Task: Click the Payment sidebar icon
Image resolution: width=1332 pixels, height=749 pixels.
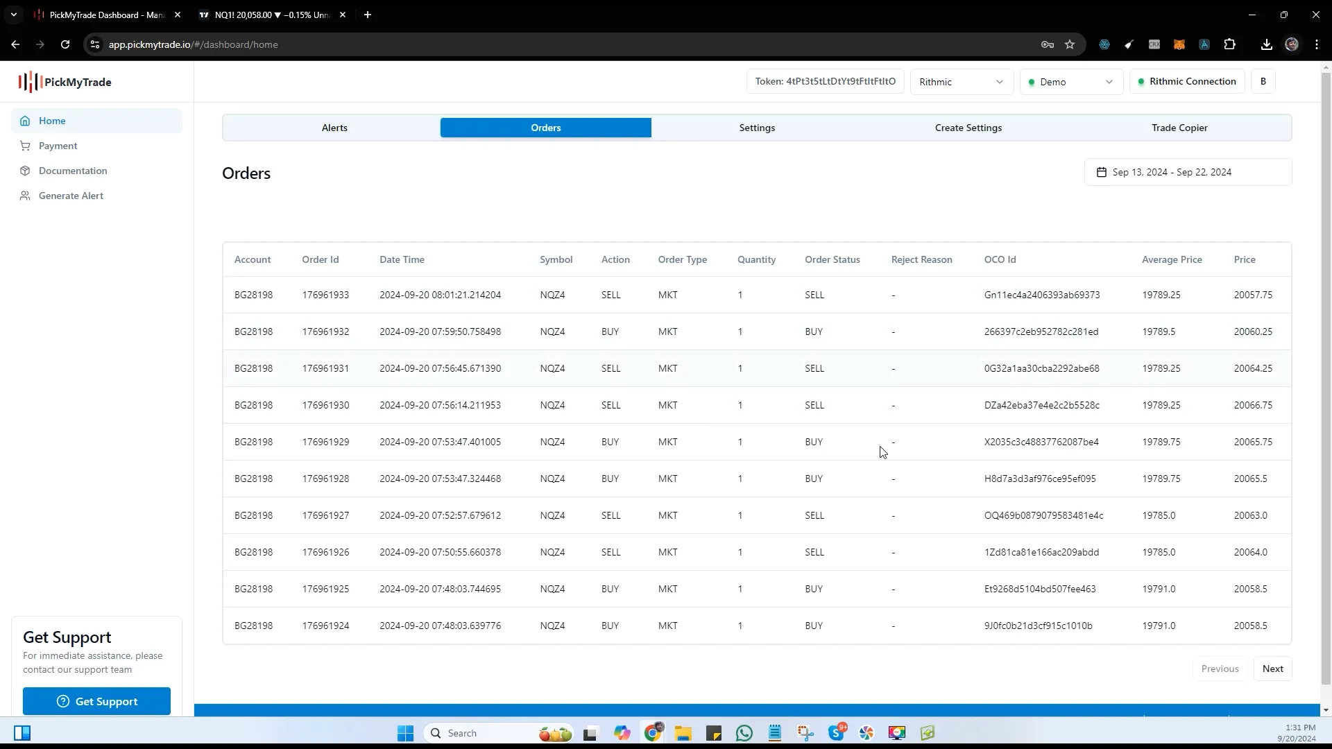Action: click(26, 146)
